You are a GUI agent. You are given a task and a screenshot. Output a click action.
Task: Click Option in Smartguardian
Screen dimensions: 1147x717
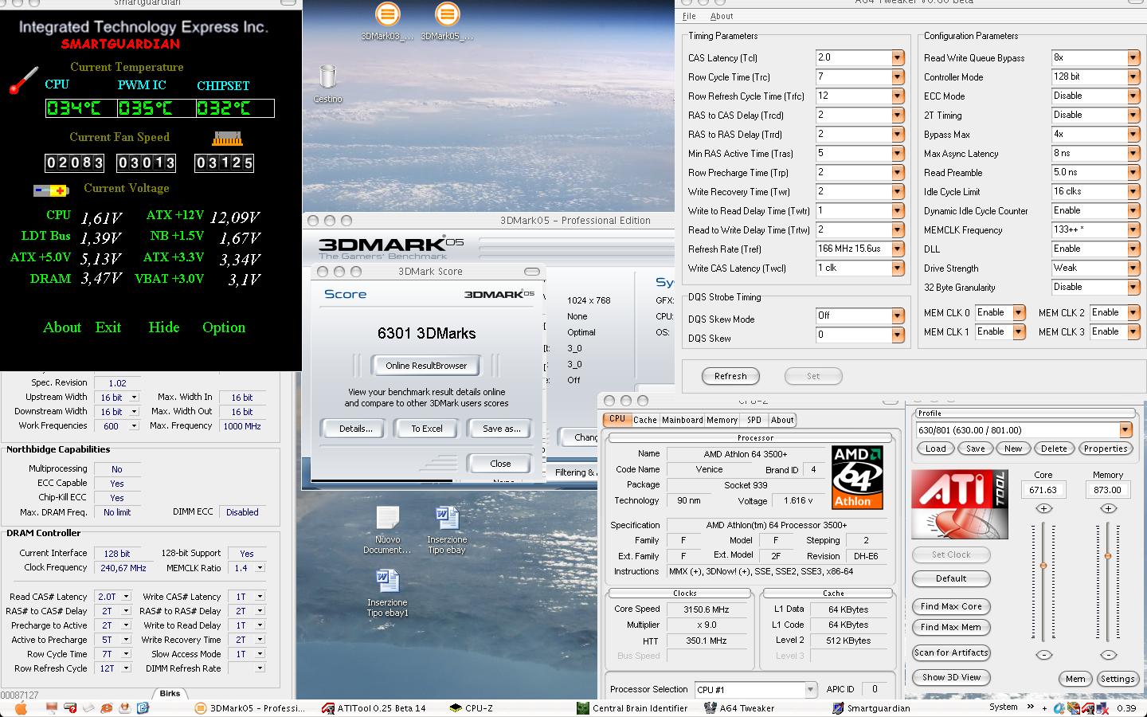[x=224, y=327]
